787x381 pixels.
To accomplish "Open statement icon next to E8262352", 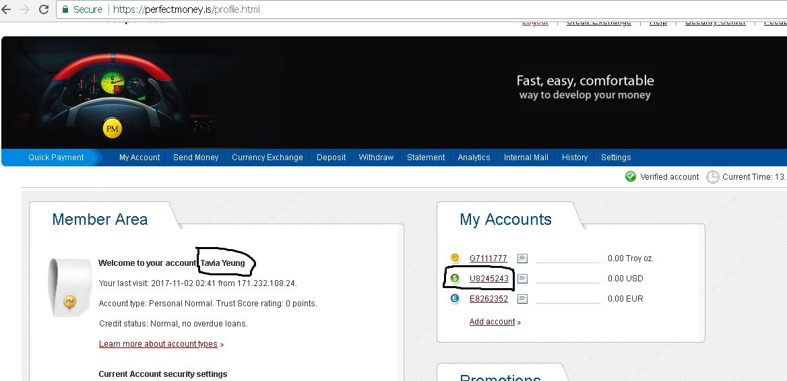I will pos(522,299).
